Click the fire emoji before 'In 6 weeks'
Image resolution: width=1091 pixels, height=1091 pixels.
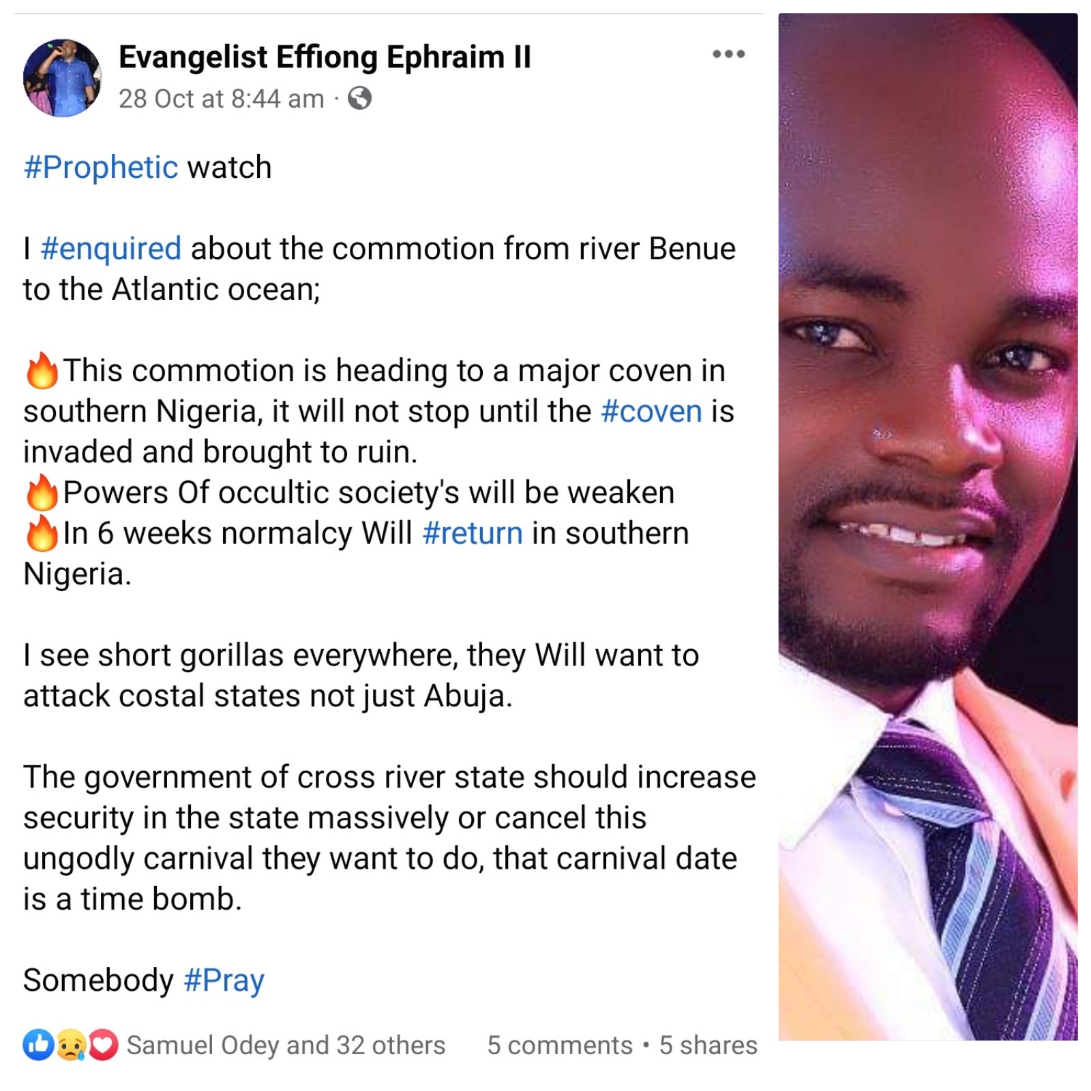click(42, 533)
